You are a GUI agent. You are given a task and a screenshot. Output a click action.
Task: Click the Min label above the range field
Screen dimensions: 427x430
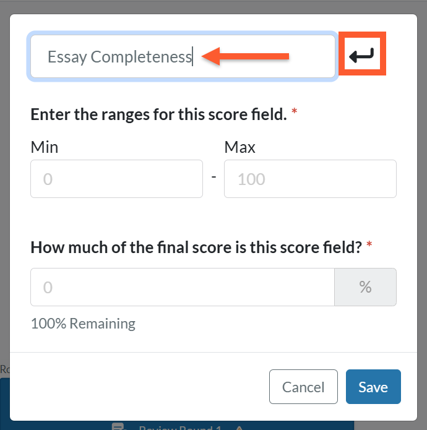tap(45, 147)
